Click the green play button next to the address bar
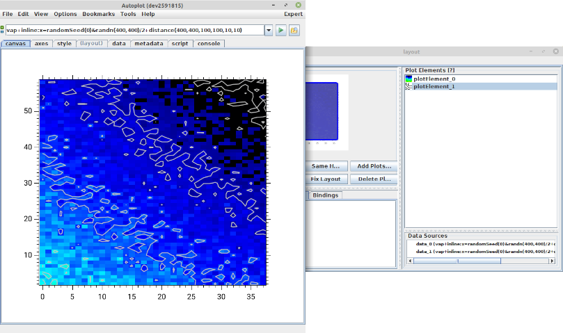The height and width of the screenshot is (333, 563). click(x=280, y=30)
